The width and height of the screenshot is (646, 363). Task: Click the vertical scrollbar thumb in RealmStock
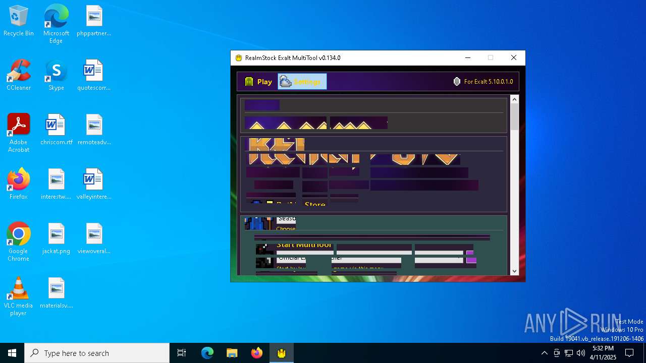click(x=514, y=117)
